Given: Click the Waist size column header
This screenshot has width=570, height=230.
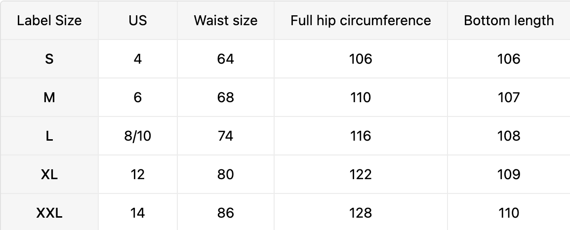Looking at the screenshot, I should coord(225,21).
